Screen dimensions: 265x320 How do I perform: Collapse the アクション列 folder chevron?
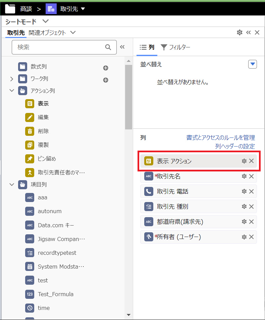[12, 90]
